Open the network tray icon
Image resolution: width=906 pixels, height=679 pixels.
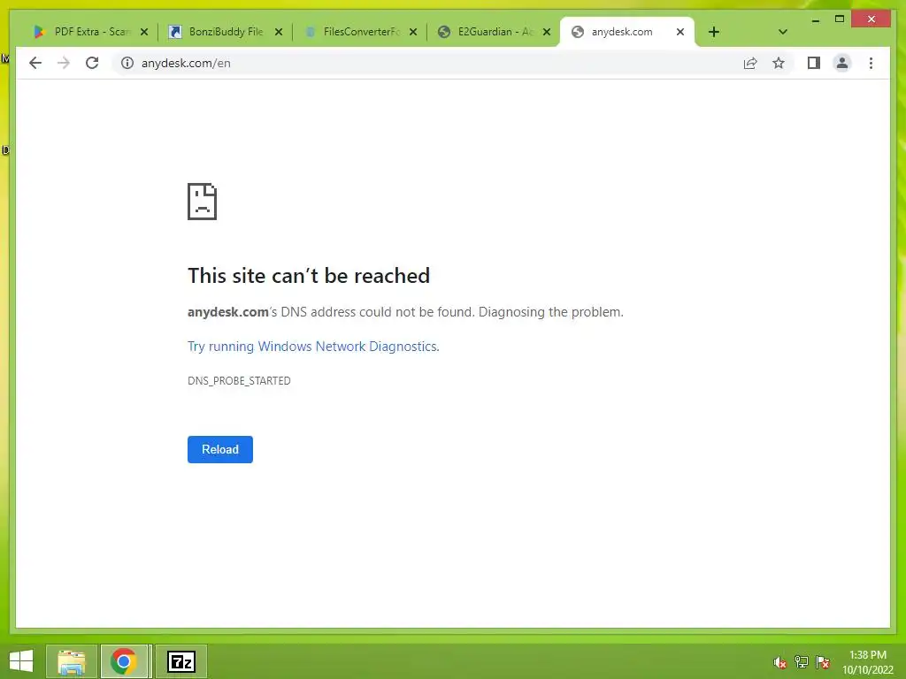802,661
